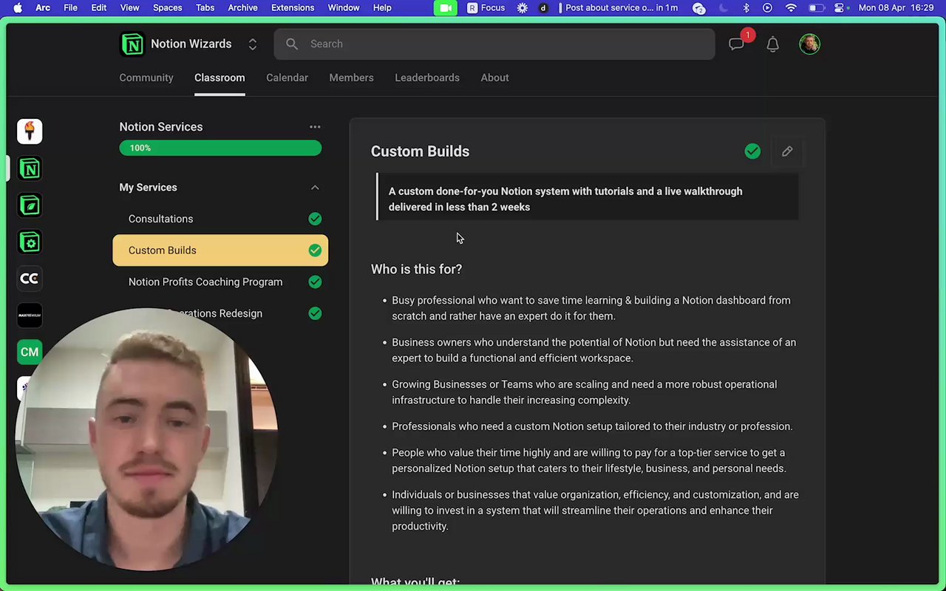Screen dimensions: 946x591
Task: Open the torch community icon in sidebar
Action: pyautogui.click(x=30, y=131)
